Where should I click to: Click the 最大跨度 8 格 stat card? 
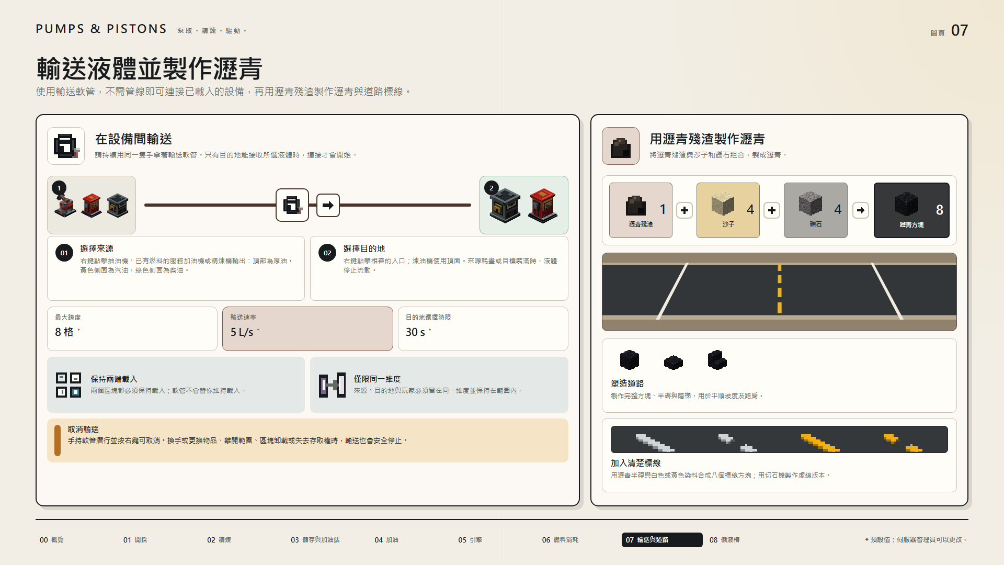(x=132, y=329)
